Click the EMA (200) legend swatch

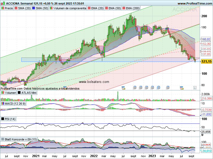tap(124, 8)
